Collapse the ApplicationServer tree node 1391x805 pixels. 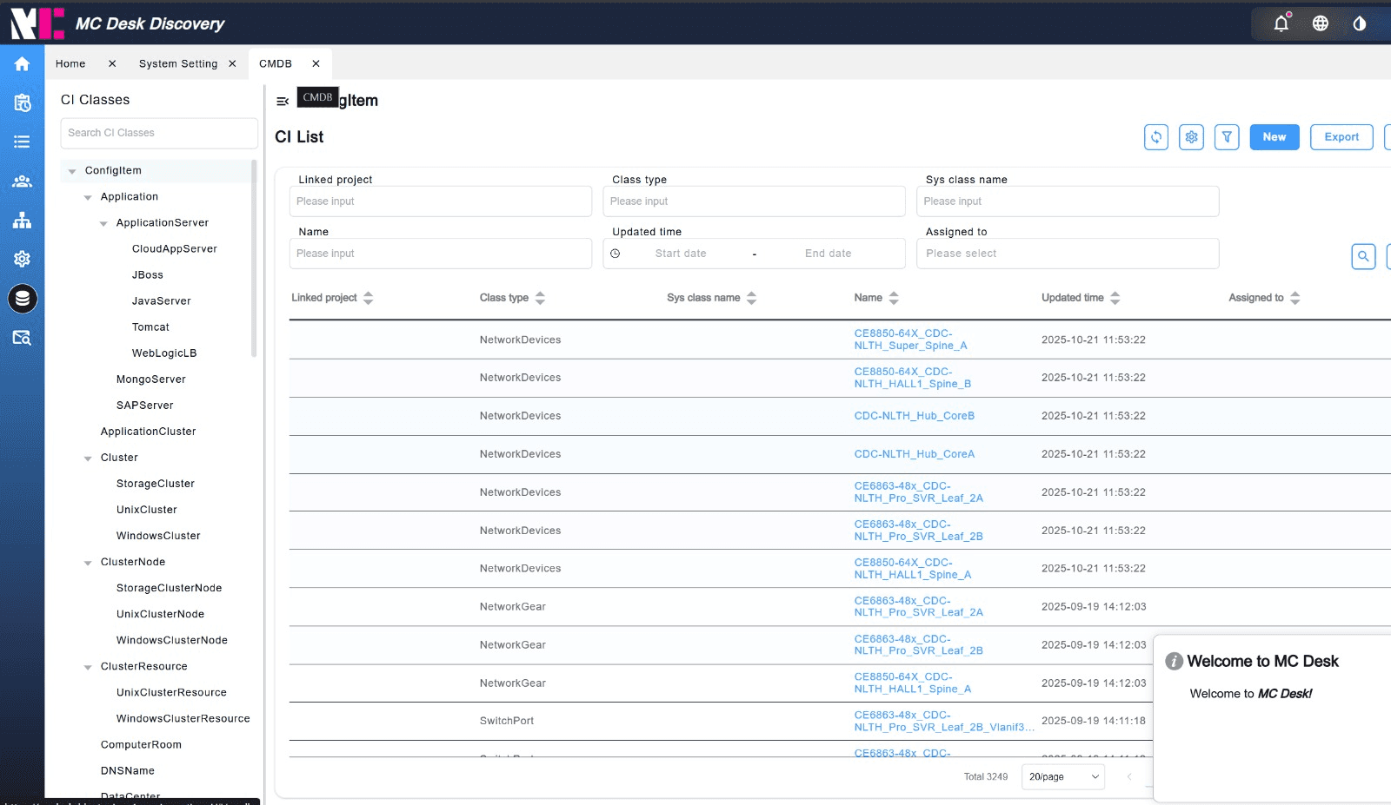click(103, 223)
